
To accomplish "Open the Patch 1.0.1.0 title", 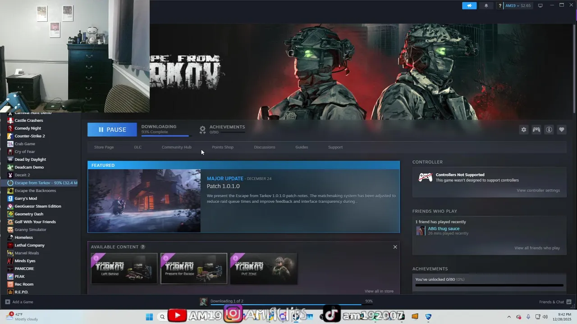I will [x=223, y=186].
